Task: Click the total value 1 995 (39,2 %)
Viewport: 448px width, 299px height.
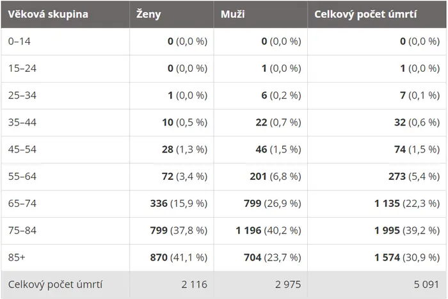Action: pos(407,230)
